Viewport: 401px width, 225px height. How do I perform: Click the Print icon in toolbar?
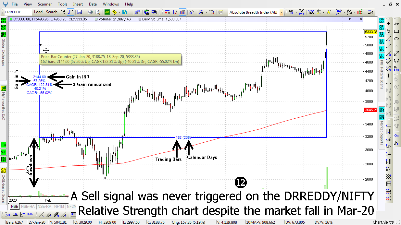(x=90, y=12)
